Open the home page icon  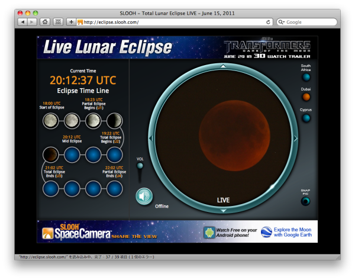(45, 22)
